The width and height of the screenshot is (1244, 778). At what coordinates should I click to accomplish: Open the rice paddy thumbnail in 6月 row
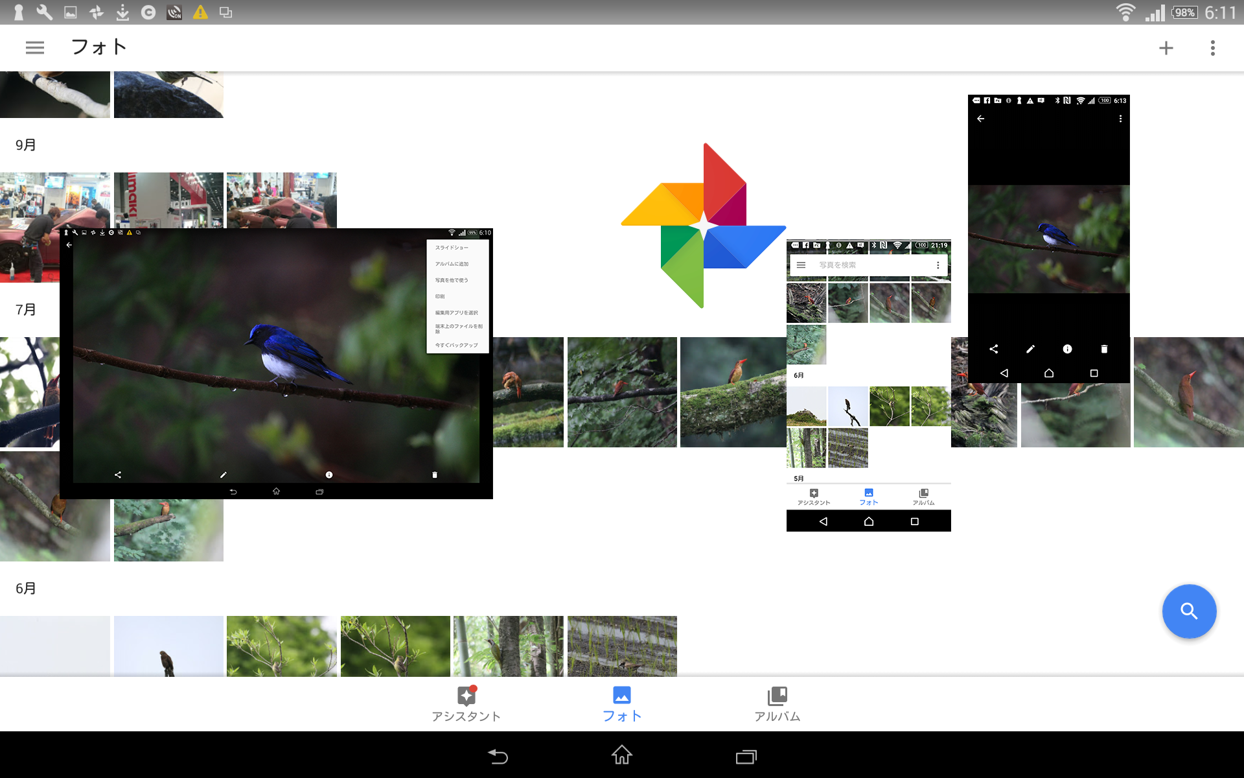pyautogui.click(x=622, y=646)
